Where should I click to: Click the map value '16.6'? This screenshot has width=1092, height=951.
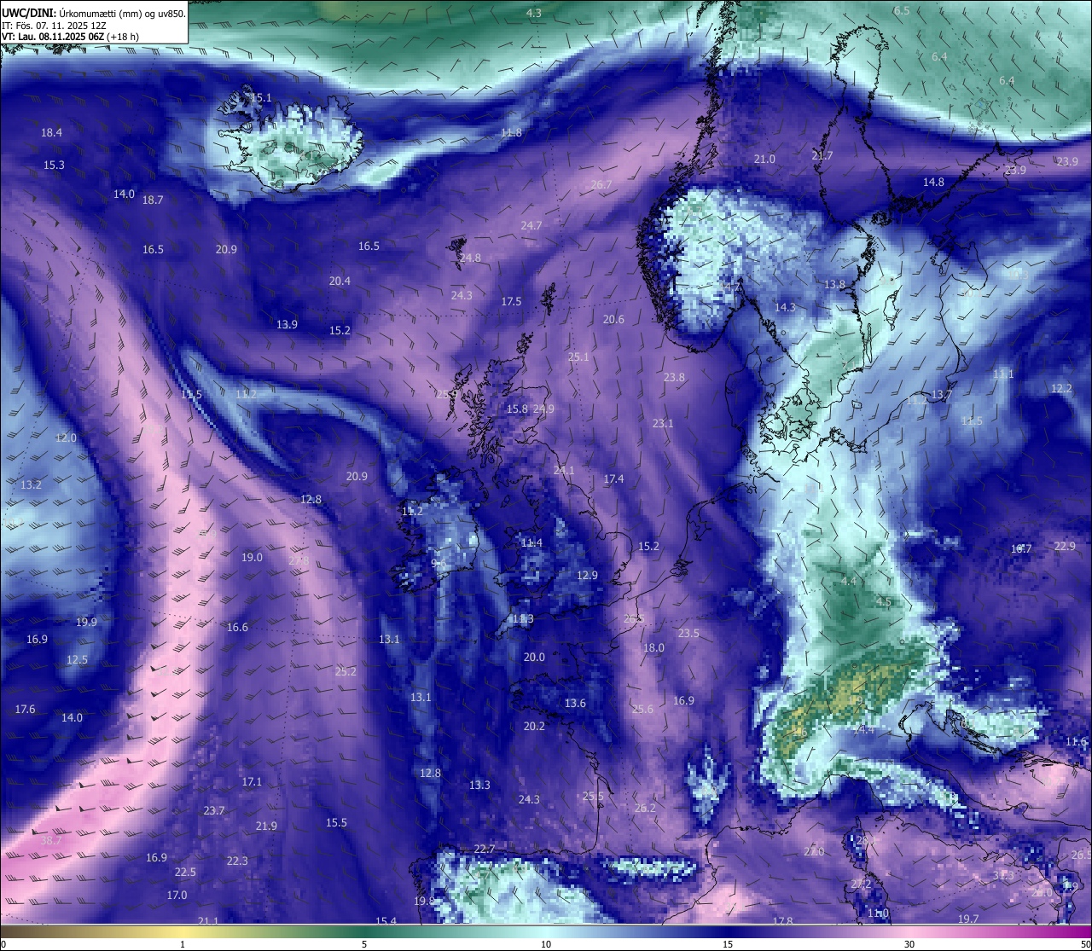237,627
